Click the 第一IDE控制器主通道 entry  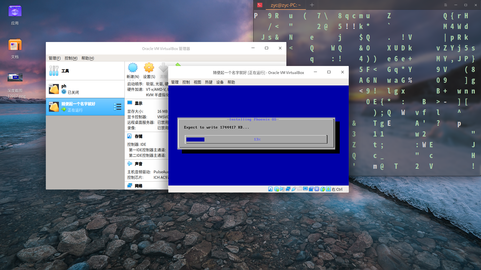(x=147, y=150)
